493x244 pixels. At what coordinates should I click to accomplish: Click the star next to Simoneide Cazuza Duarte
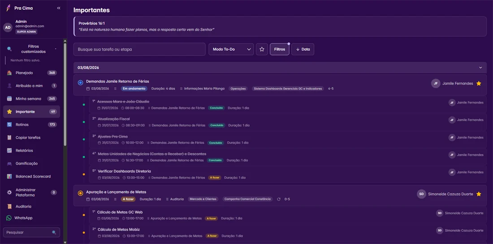(x=479, y=194)
